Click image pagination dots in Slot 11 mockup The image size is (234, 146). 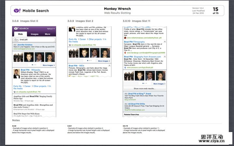(145, 83)
